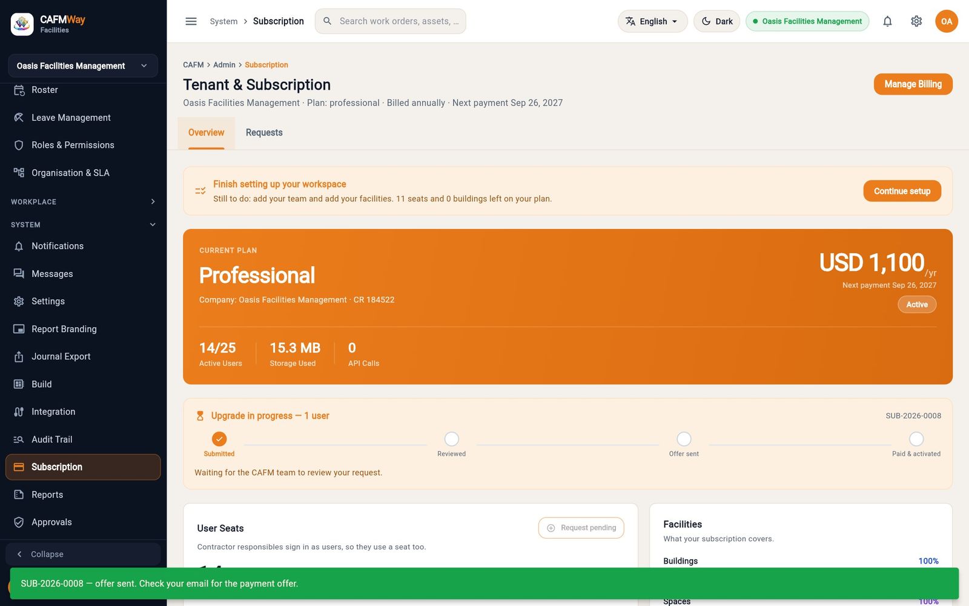Click the Offer sent step marker
Viewport: 969px width, 606px height.
coord(684,439)
